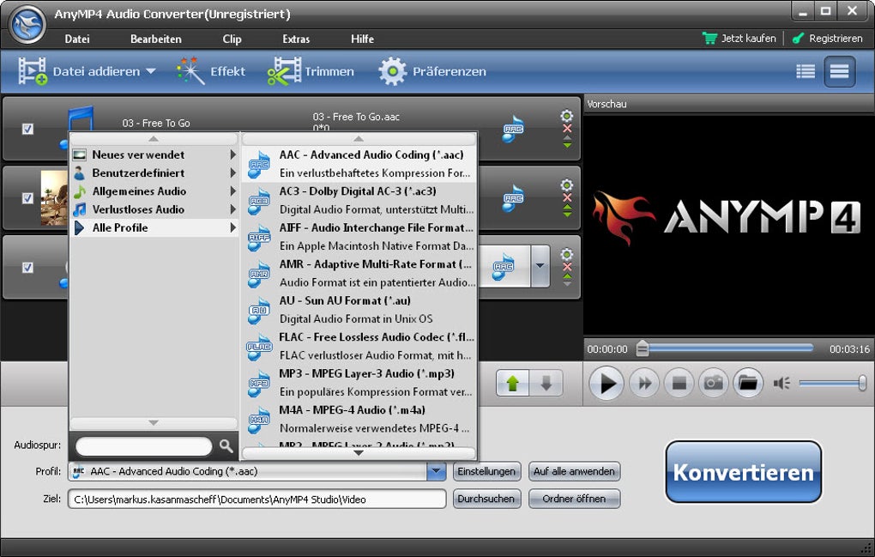Open the Bearbeiten menu
The width and height of the screenshot is (875, 557).
pyautogui.click(x=155, y=39)
